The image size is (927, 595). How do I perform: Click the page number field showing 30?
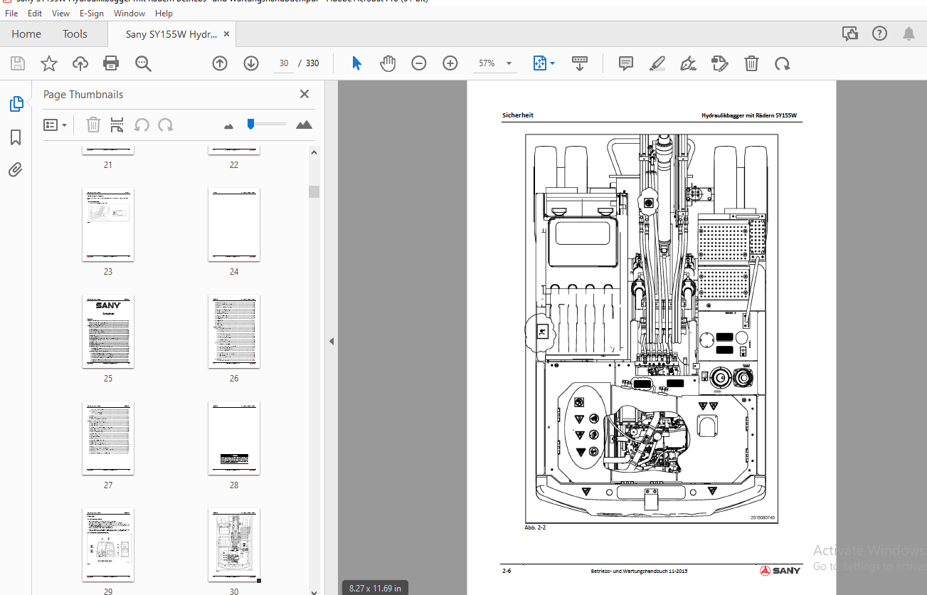tap(284, 63)
